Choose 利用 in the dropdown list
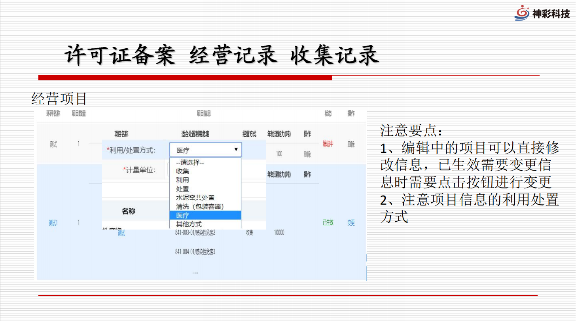Viewport: 576px width, 321px height. click(182, 180)
